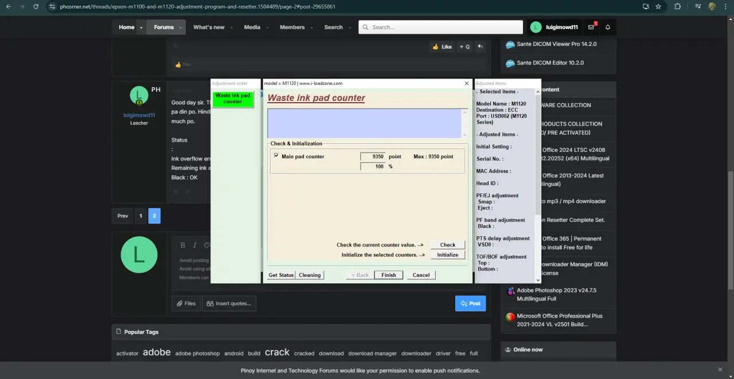This screenshot has height=379, width=734.
Task: Click the large 'crack' popular tag
Action: pos(277,352)
